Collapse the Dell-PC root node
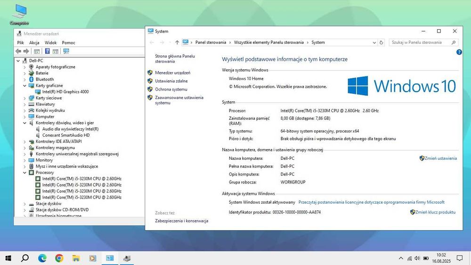471x265 pixels. [x=18, y=61]
